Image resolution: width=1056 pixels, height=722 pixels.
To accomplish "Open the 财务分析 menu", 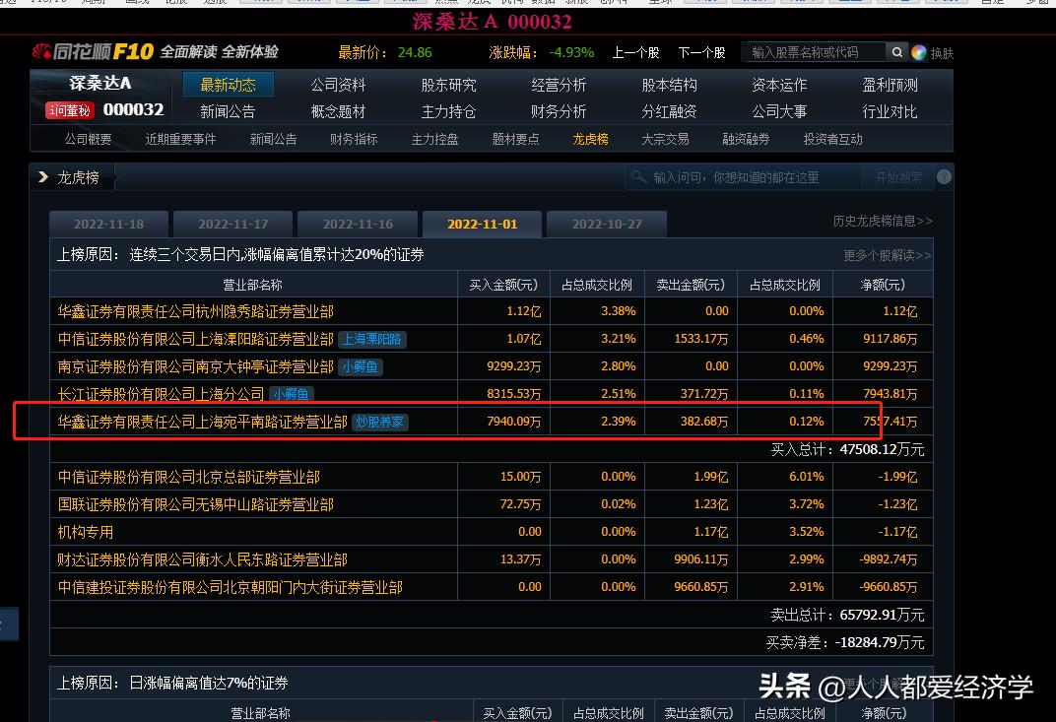I will point(559,111).
